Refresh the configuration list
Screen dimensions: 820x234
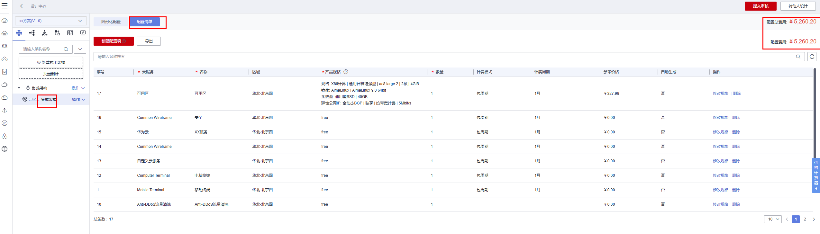tap(812, 57)
